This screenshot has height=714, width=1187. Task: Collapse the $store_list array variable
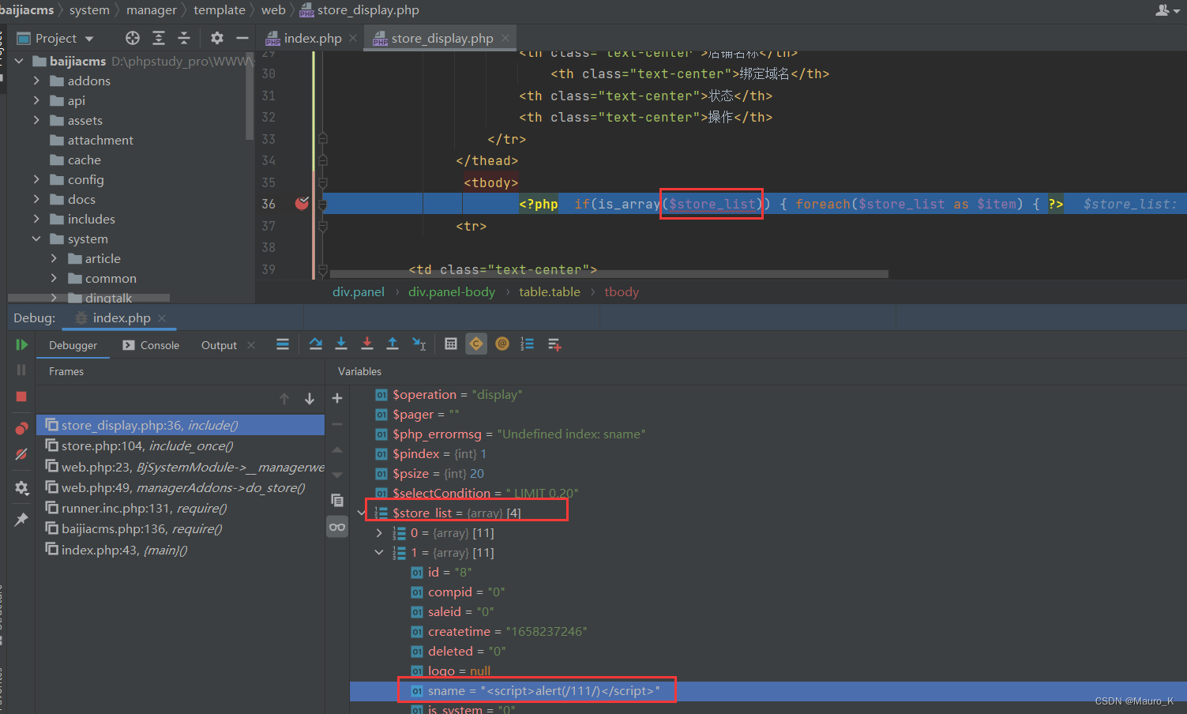pos(362,513)
